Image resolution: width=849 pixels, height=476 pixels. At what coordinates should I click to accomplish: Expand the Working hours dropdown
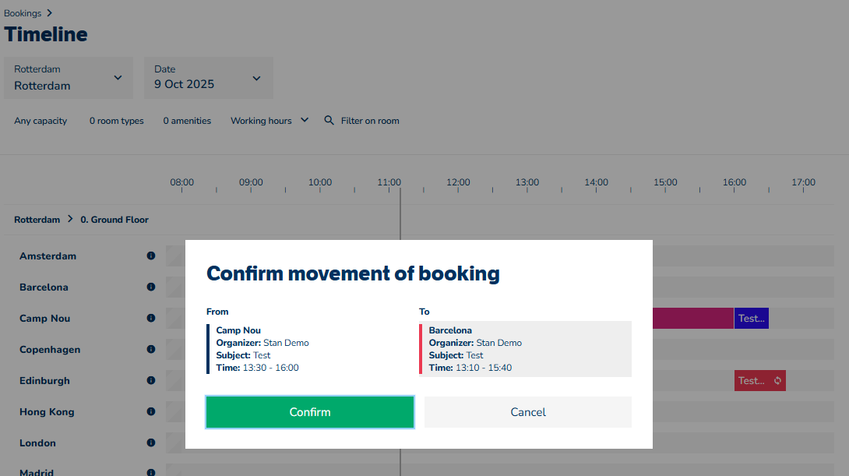click(x=269, y=121)
